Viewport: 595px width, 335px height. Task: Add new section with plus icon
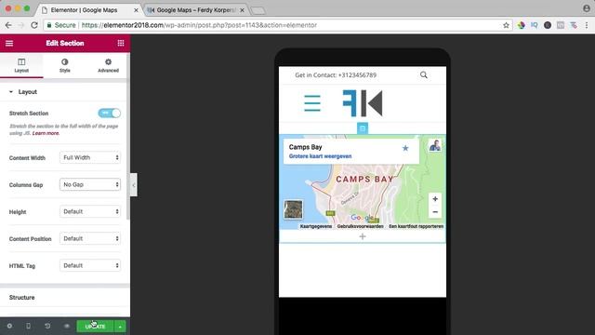(363, 236)
